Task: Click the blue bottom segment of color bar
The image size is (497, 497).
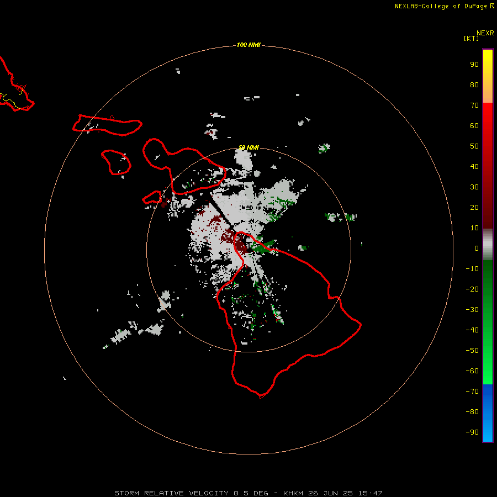Action: (x=488, y=413)
